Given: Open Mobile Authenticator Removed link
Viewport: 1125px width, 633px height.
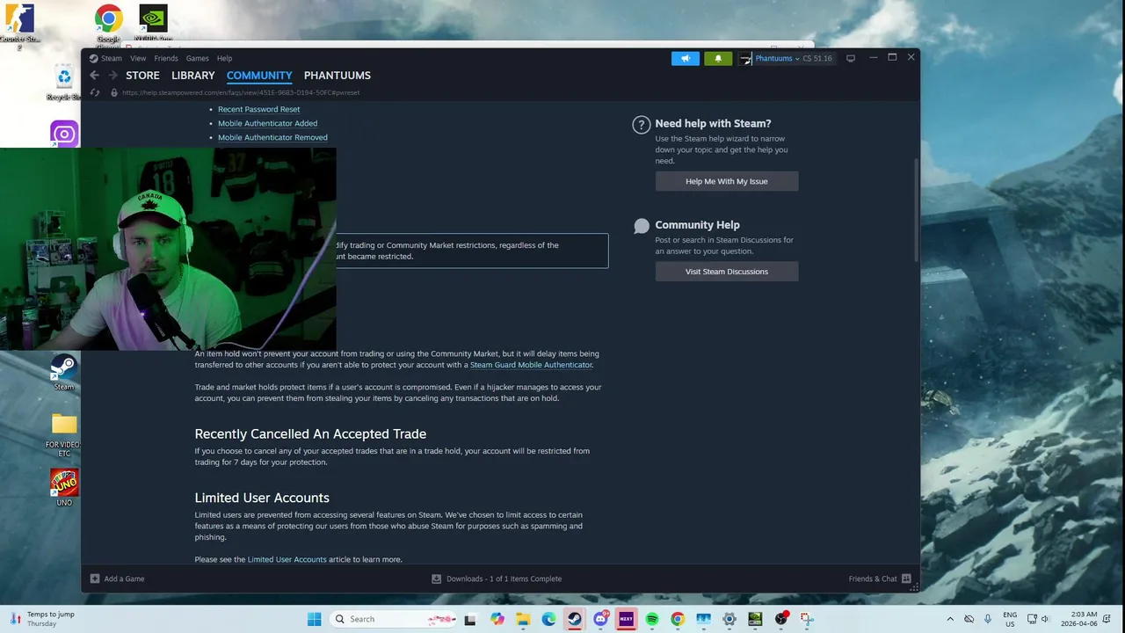Looking at the screenshot, I should pyautogui.click(x=272, y=137).
